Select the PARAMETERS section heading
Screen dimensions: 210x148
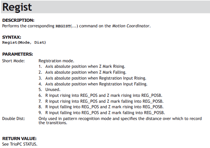(x=18, y=54)
